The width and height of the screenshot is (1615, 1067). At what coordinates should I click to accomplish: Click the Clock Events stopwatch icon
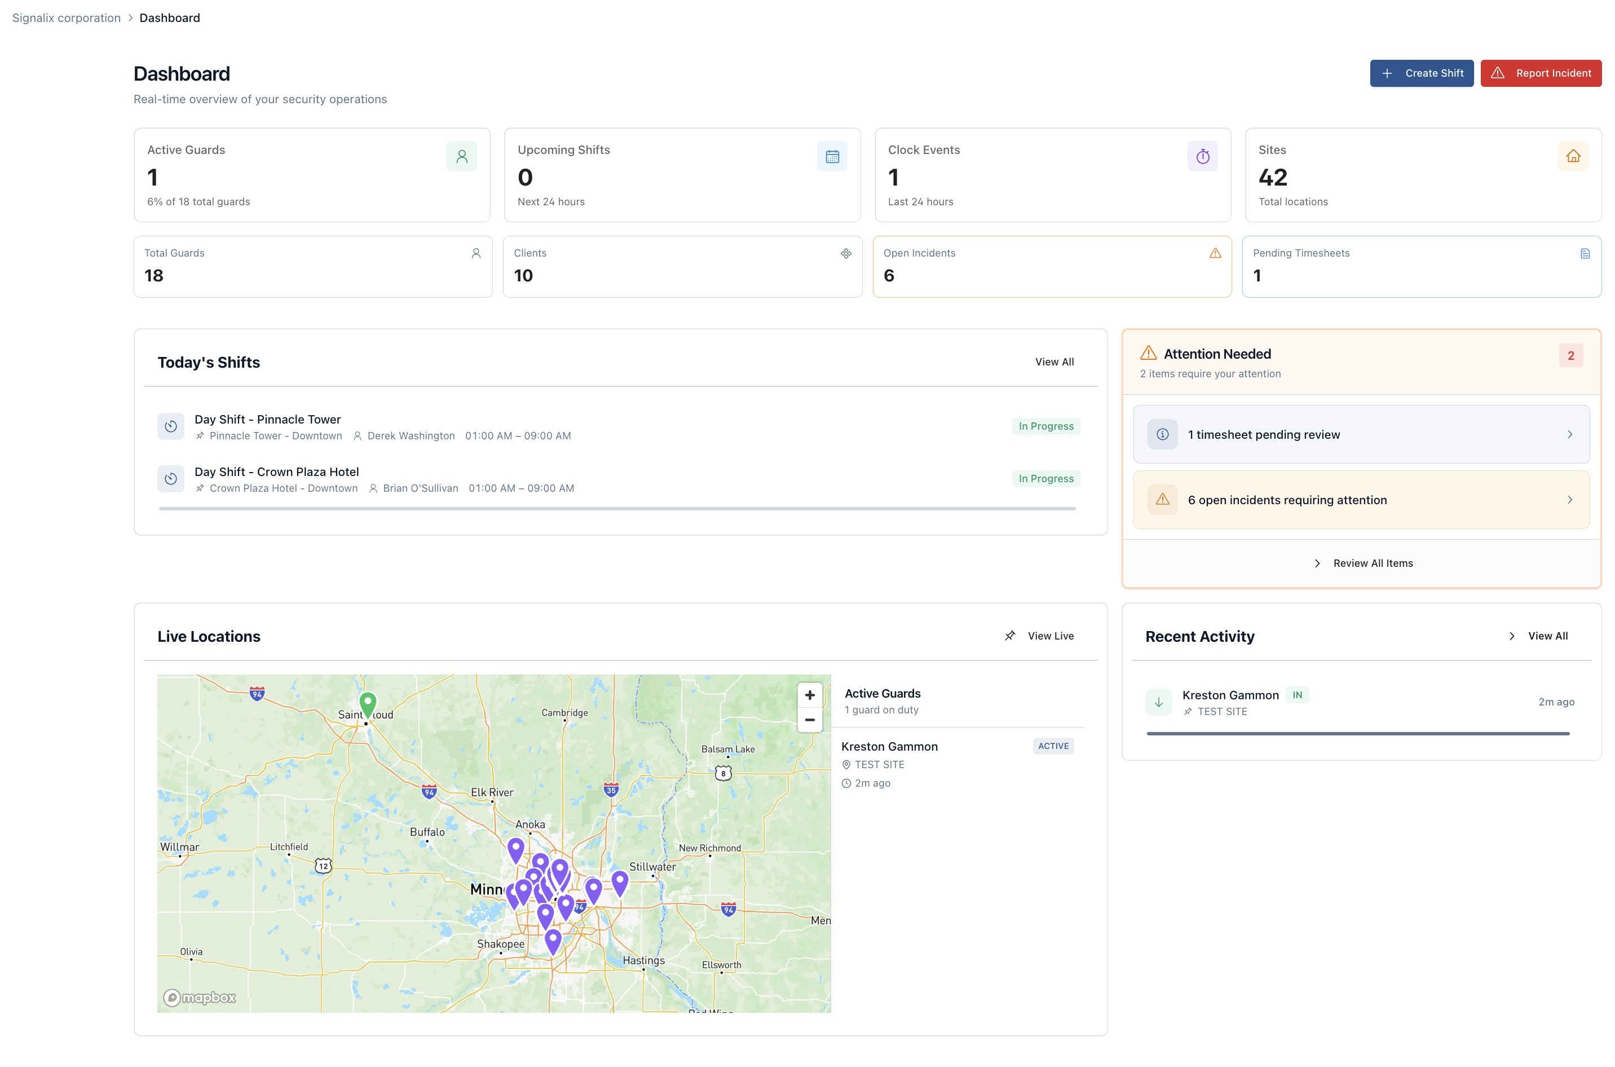point(1202,157)
